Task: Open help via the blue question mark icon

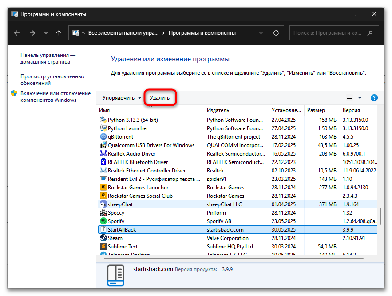Action: [x=374, y=97]
